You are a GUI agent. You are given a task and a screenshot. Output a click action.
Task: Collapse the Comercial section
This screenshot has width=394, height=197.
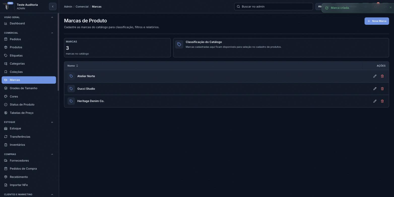52,33
